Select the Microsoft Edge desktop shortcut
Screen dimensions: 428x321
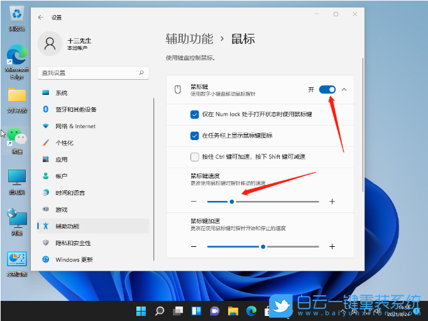coord(17,62)
